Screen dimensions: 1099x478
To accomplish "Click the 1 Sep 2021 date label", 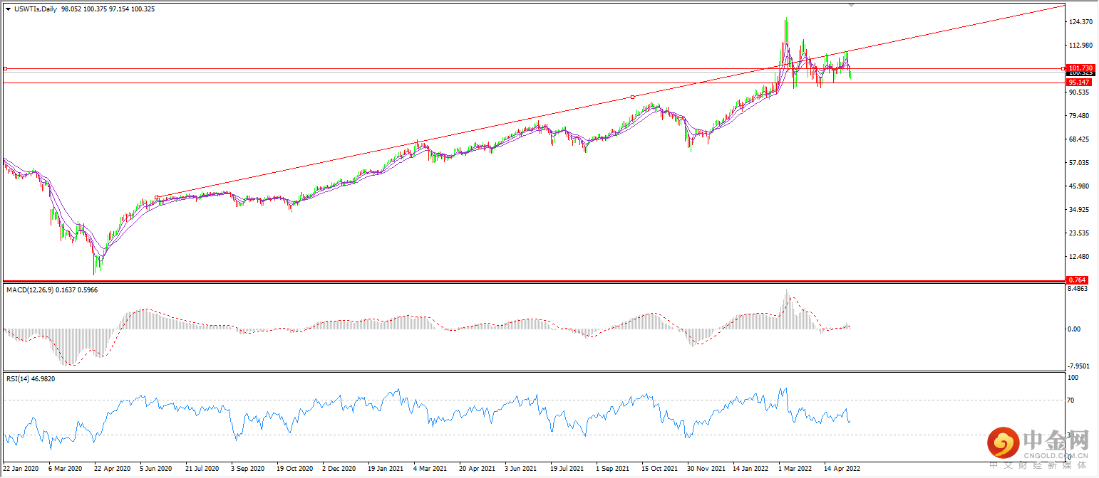I will [614, 469].
